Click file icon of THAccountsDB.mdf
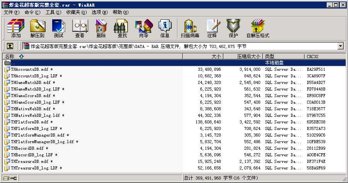348x183 pixels. [7, 69]
